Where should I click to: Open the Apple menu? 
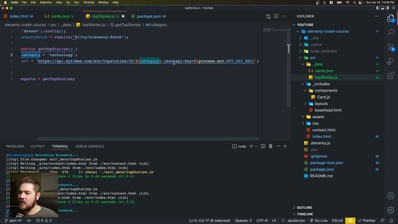[6, 2]
